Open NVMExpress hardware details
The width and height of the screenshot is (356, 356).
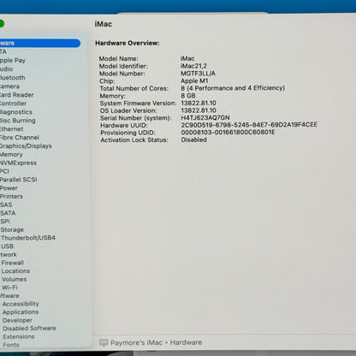point(18,163)
